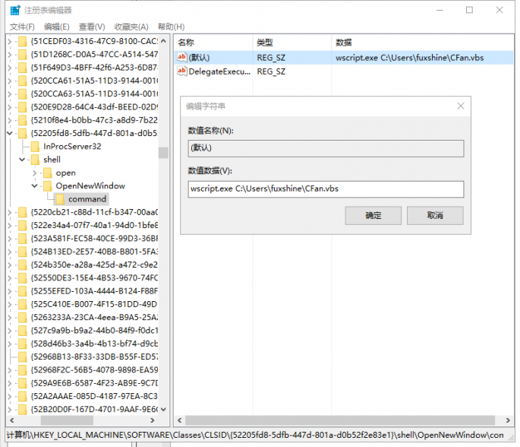Click folder icon of {524B13ED-2E57-40B8 key
Viewport: 520px width, 447px height.
coord(22,252)
